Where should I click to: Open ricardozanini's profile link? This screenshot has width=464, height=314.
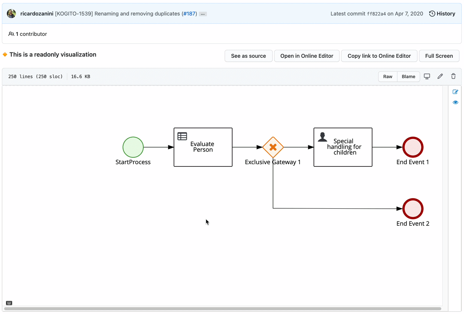(x=37, y=14)
